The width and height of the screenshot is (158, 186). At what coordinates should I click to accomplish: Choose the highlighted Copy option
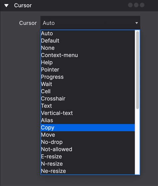[x=88, y=128]
